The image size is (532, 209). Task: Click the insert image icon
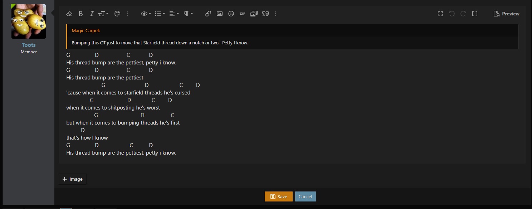[x=220, y=14]
